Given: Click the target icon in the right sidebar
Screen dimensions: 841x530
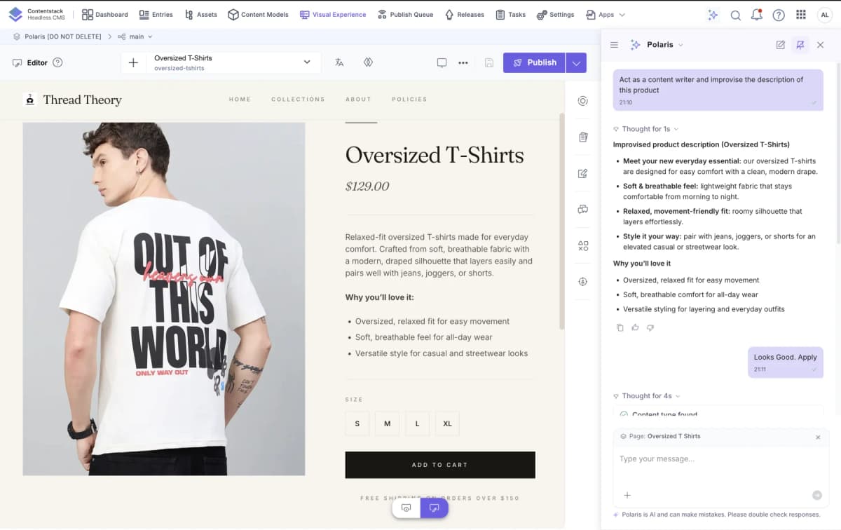Looking at the screenshot, I should pos(582,101).
